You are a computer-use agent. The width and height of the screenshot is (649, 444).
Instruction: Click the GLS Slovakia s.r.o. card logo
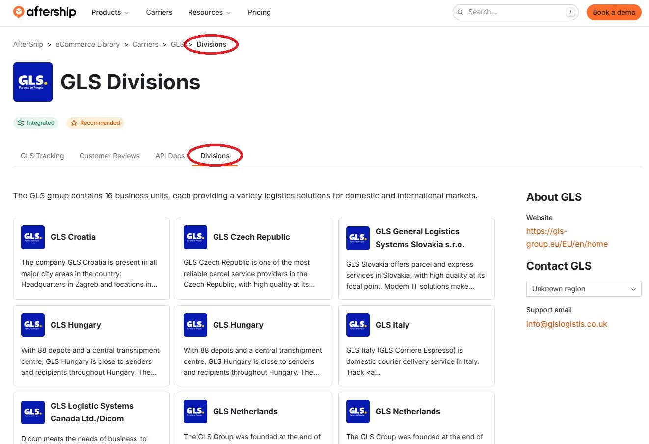[358, 238]
